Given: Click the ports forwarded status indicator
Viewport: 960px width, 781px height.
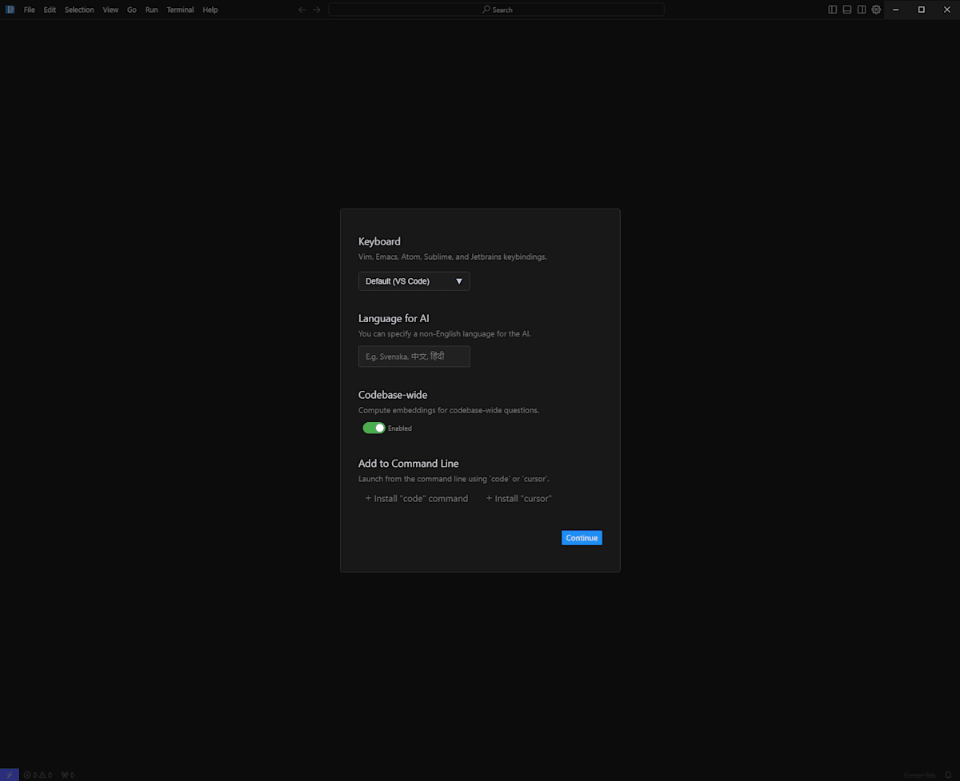Looking at the screenshot, I should 68,775.
